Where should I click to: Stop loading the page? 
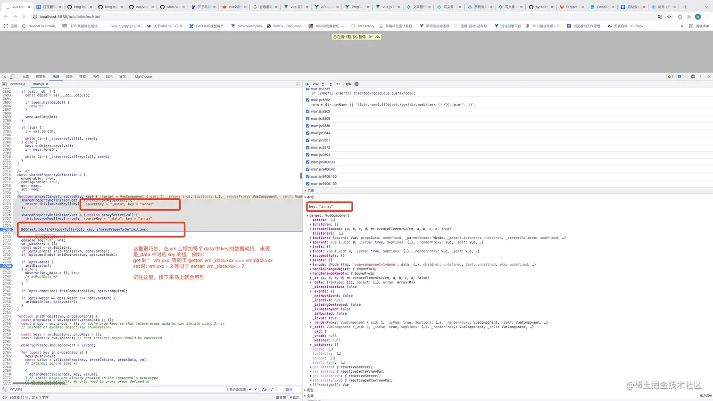click(x=24, y=16)
